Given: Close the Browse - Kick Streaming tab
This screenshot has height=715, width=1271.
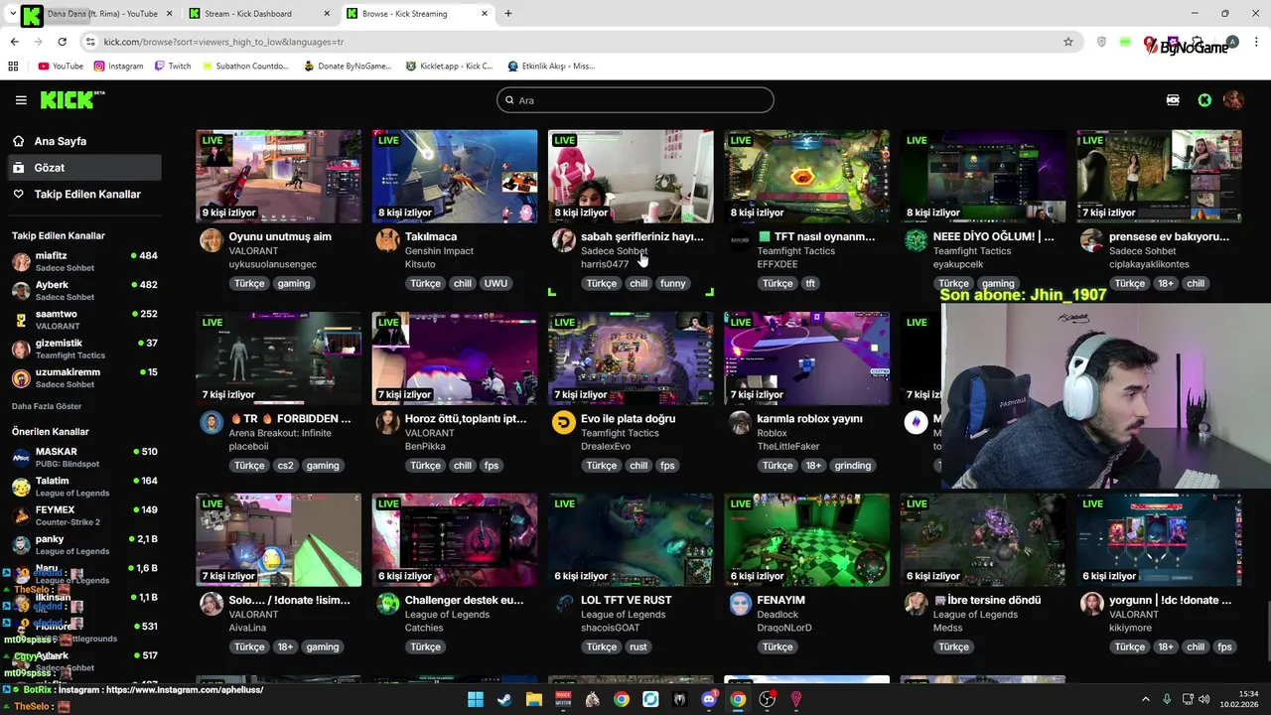Looking at the screenshot, I should 484,14.
